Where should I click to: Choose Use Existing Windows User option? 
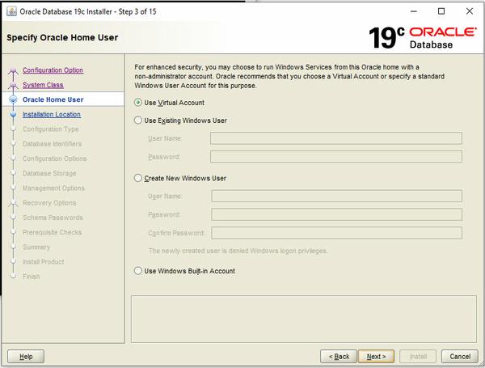(x=138, y=121)
